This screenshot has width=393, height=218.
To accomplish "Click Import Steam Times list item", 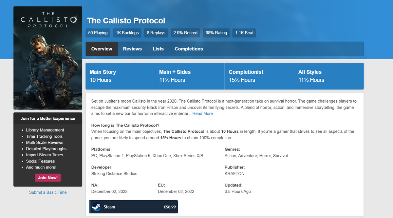I will click(x=45, y=155).
